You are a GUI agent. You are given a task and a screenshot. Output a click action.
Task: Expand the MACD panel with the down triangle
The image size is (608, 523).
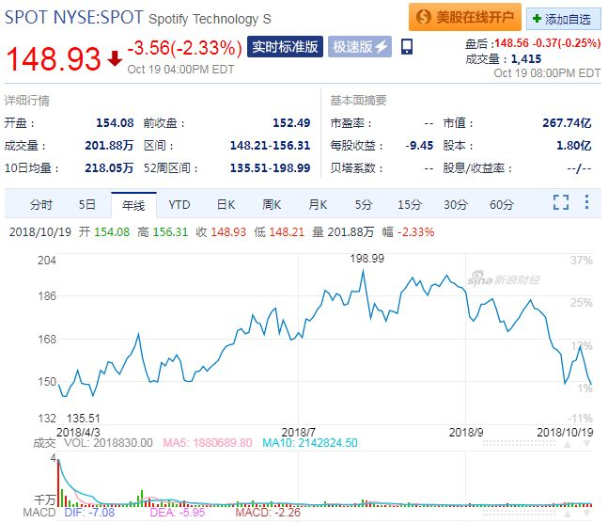coord(587,515)
